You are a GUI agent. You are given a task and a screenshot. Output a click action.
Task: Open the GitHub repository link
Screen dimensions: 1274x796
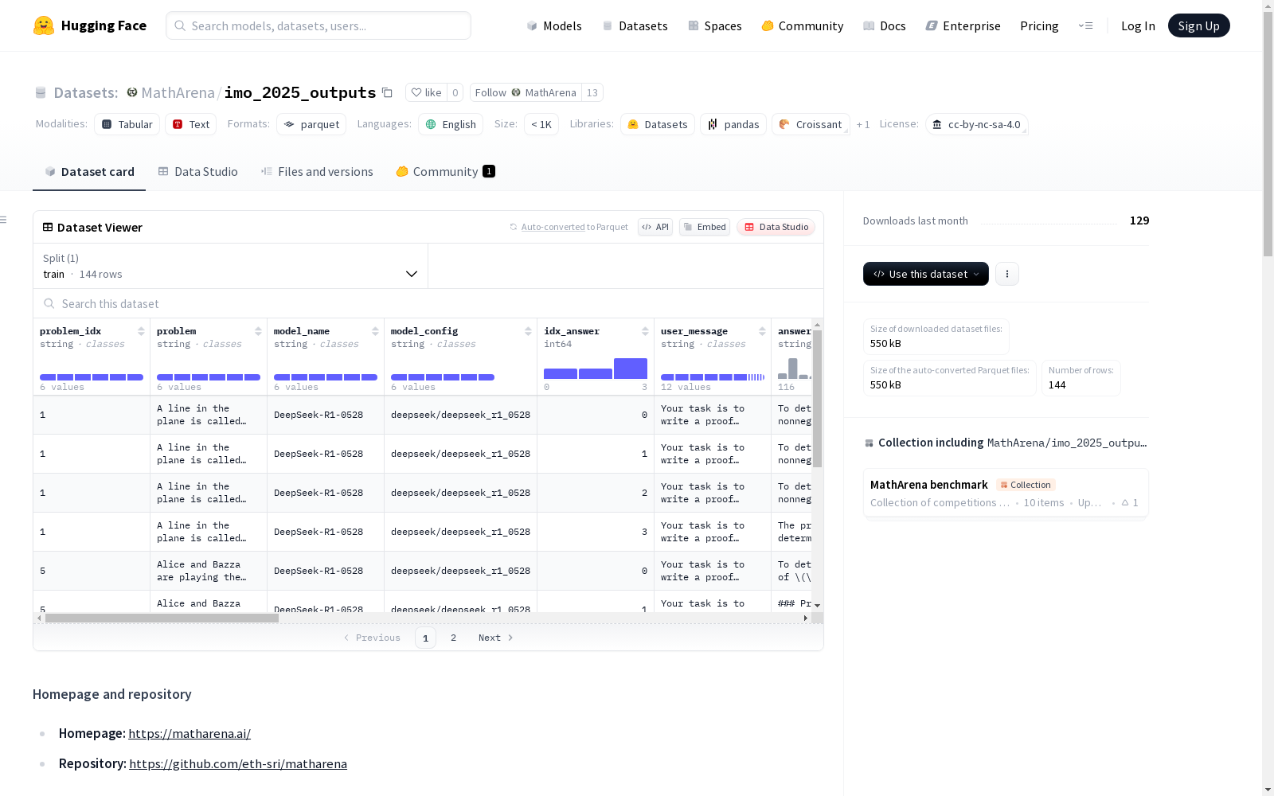pyautogui.click(x=238, y=764)
